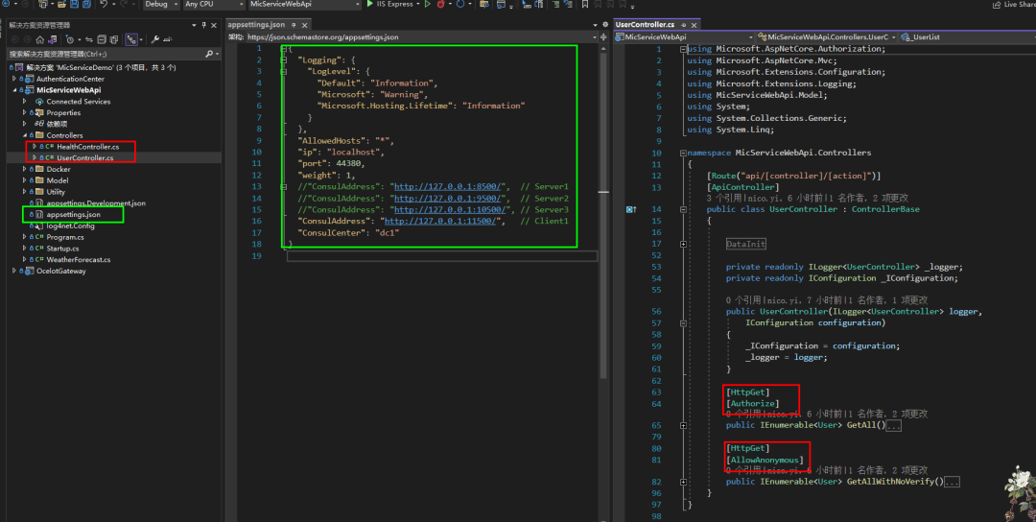Open the MicServiceWebApi project navigation dropdown in editor
Screen dimensions: 1036x522
pyautogui.click(x=685, y=37)
